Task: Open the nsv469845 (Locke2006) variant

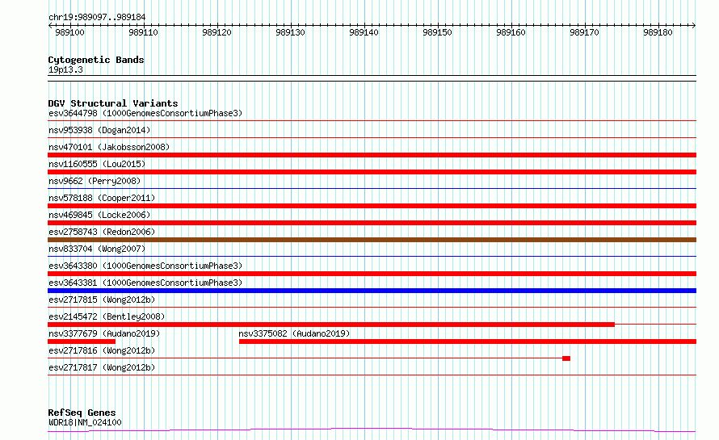Action: point(99,215)
